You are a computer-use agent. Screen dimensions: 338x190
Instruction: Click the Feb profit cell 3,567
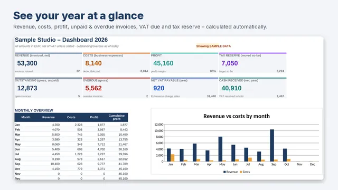[x=101, y=130]
